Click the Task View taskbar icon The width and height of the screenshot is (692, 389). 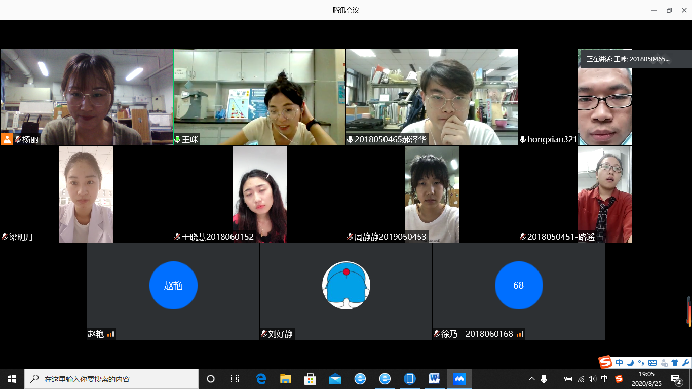tap(235, 379)
